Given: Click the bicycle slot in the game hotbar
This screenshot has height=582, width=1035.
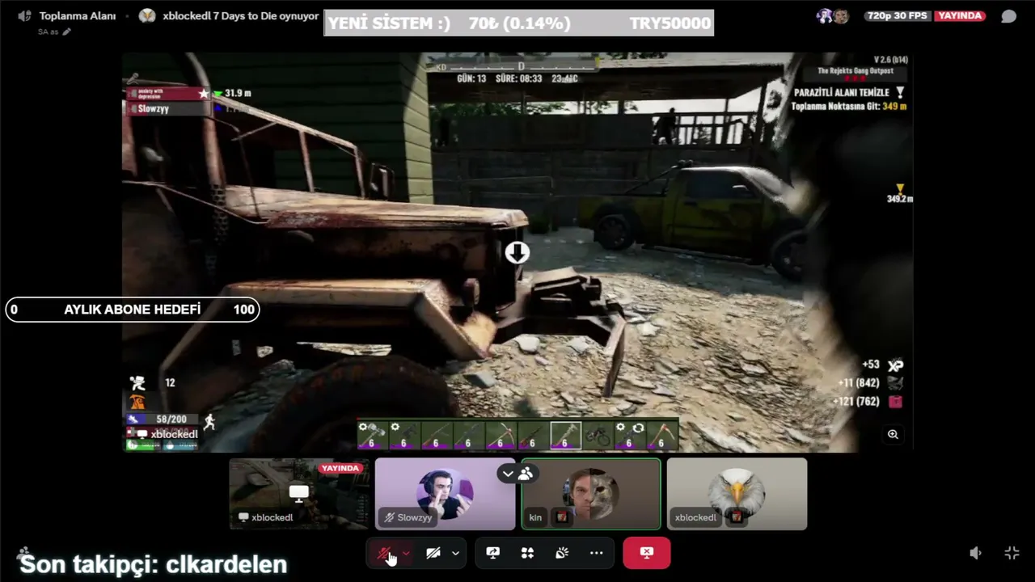Looking at the screenshot, I should (598, 435).
